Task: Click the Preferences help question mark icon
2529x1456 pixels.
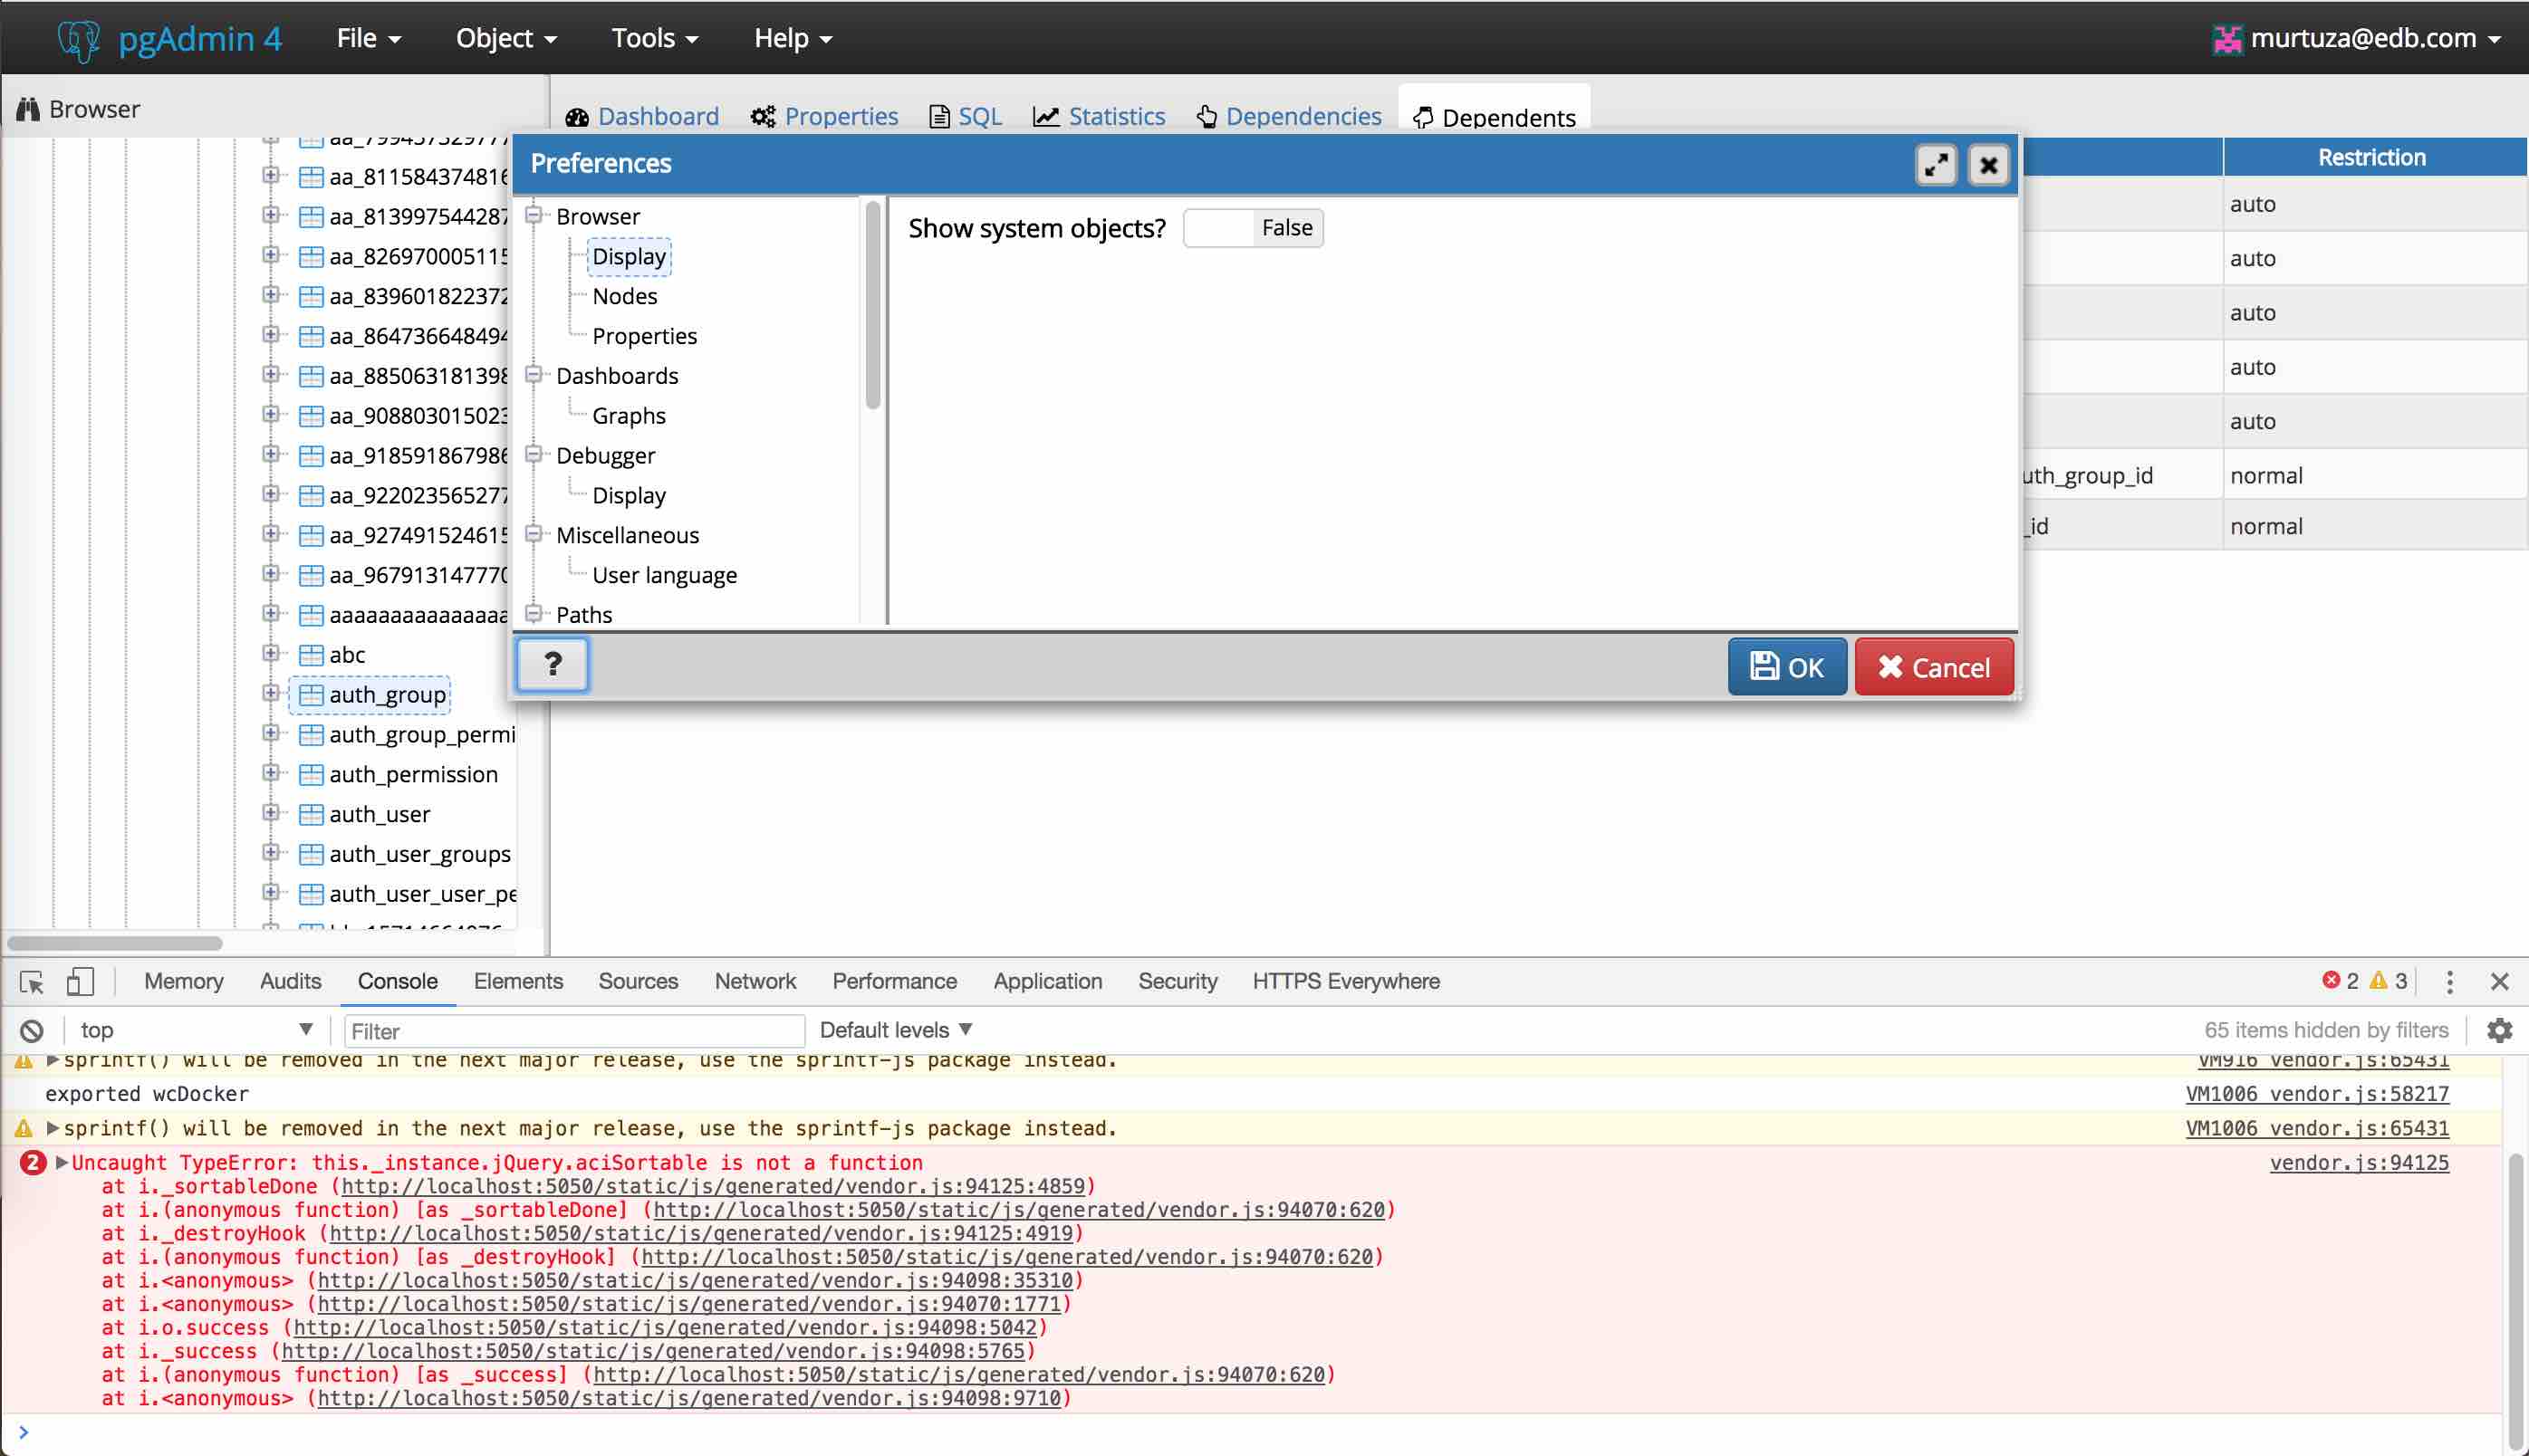Action: point(553,665)
